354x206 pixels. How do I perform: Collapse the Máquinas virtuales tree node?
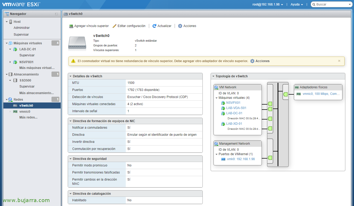coord(7,43)
